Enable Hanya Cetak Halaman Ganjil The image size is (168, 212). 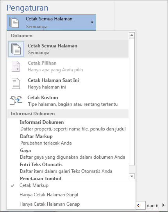71,195
